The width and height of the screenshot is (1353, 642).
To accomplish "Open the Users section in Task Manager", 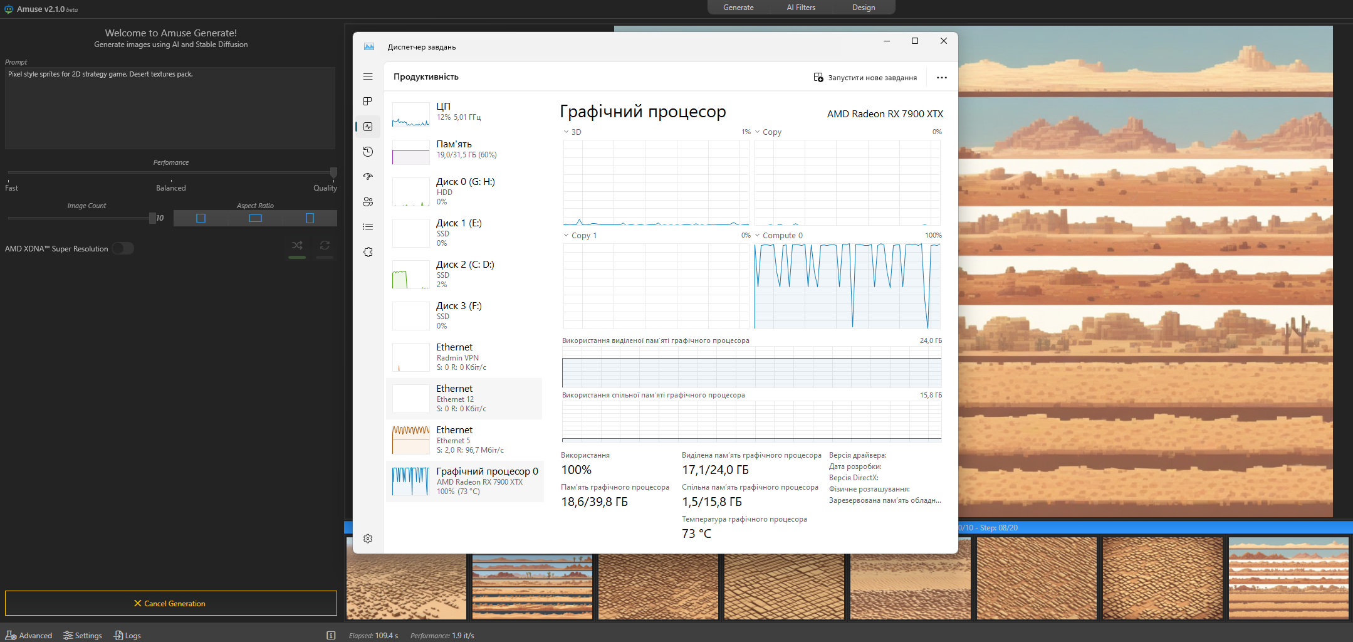I will (368, 201).
